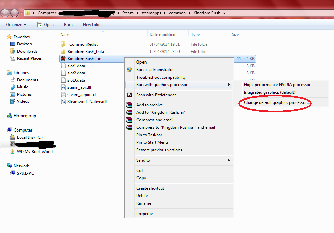Click Change default graphics processor...

pos(281,102)
